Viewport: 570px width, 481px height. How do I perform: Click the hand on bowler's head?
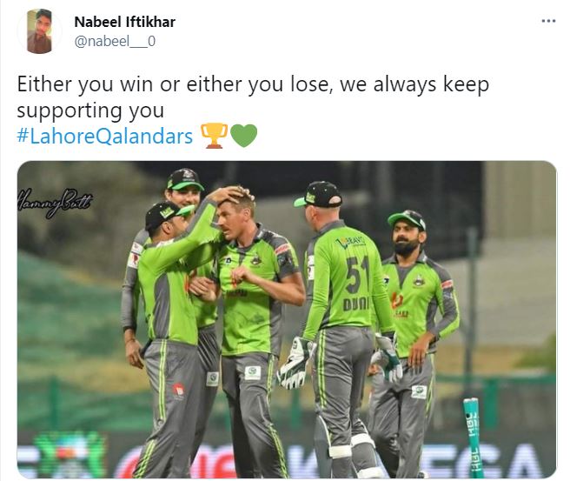[228, 195]
